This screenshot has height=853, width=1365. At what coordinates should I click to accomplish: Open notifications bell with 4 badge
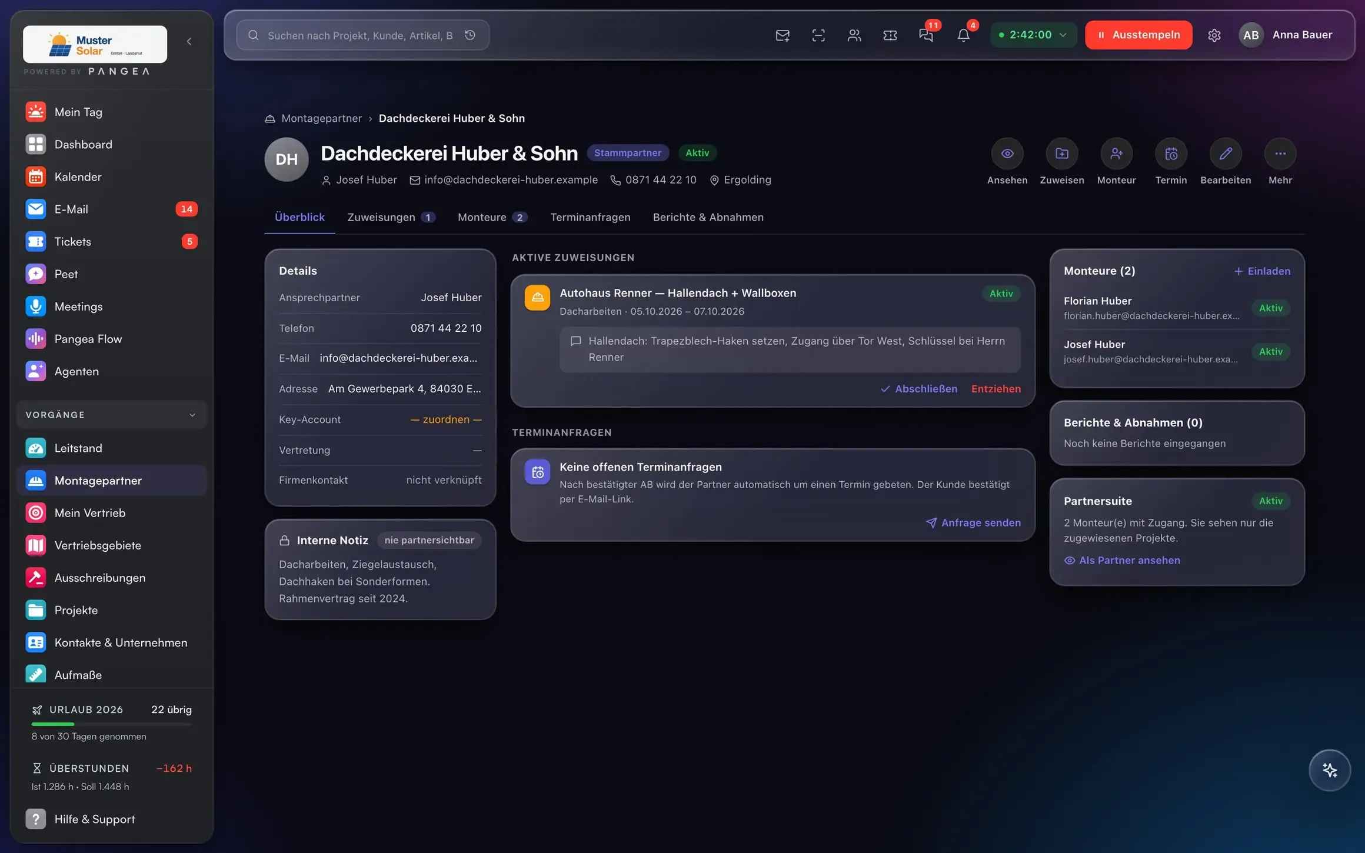click(963, 35)
